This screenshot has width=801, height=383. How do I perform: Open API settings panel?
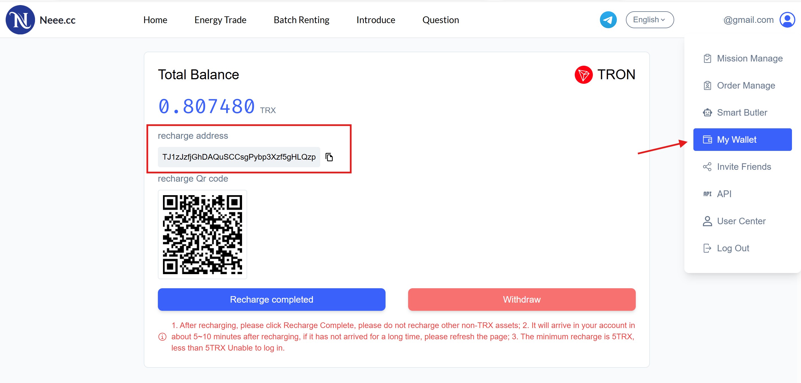click(x=725, y=194)
